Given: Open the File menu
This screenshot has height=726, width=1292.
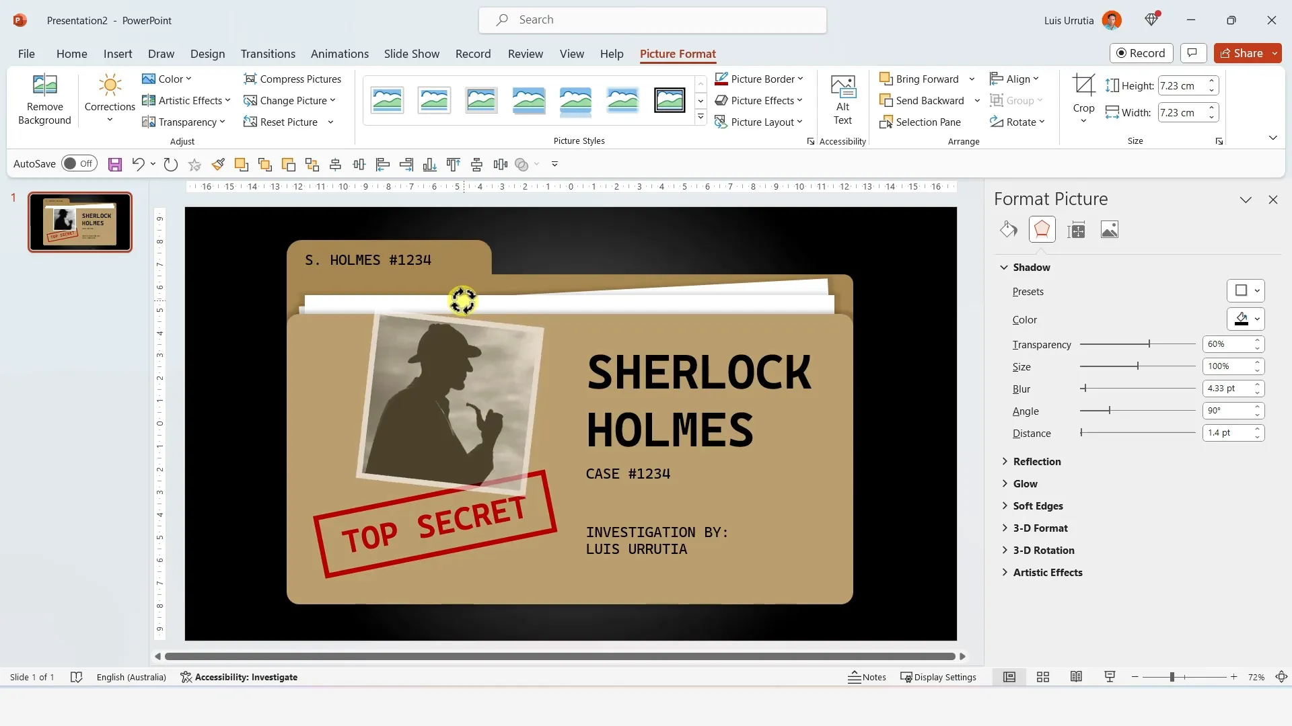Looking at the screenshot, I should [26, 54].
